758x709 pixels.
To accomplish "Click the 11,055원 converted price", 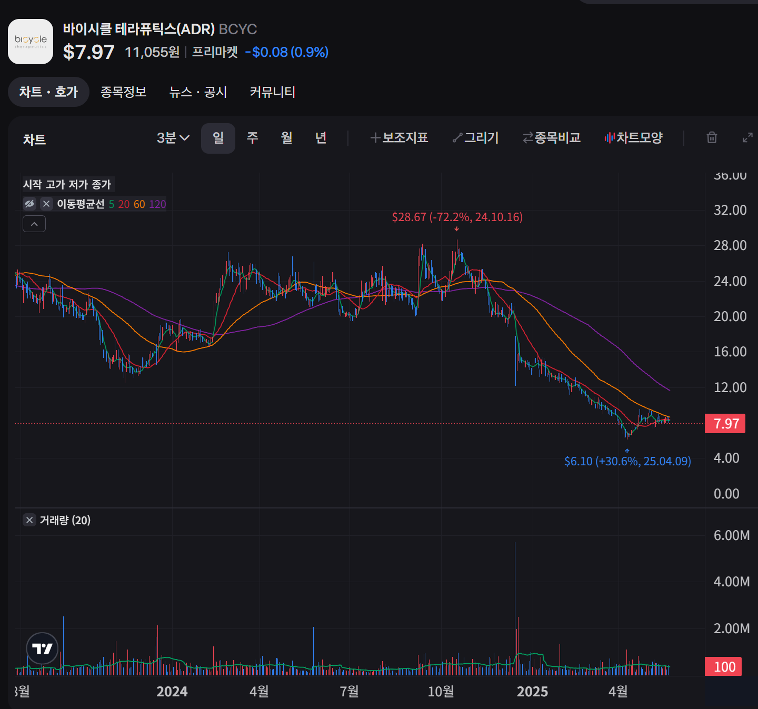I will click(153, 52).
